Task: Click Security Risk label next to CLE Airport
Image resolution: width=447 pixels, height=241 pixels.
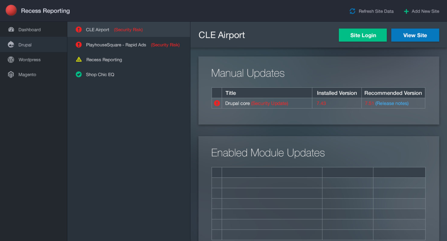Action: point(128,30)
